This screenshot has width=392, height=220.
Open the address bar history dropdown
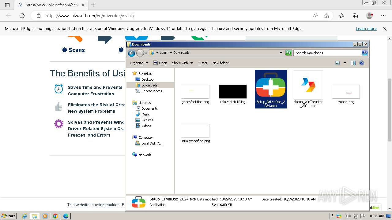281,53
